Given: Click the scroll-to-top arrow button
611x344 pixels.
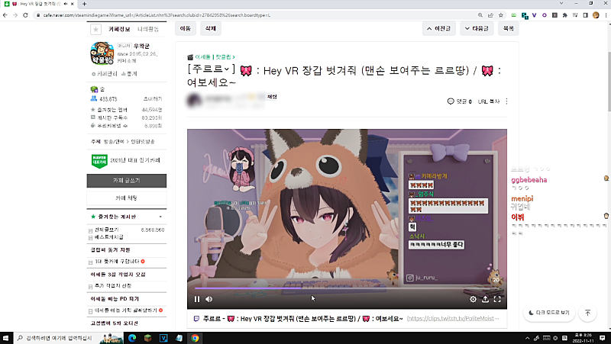Looking at the screenshot, I should point(587,313).
